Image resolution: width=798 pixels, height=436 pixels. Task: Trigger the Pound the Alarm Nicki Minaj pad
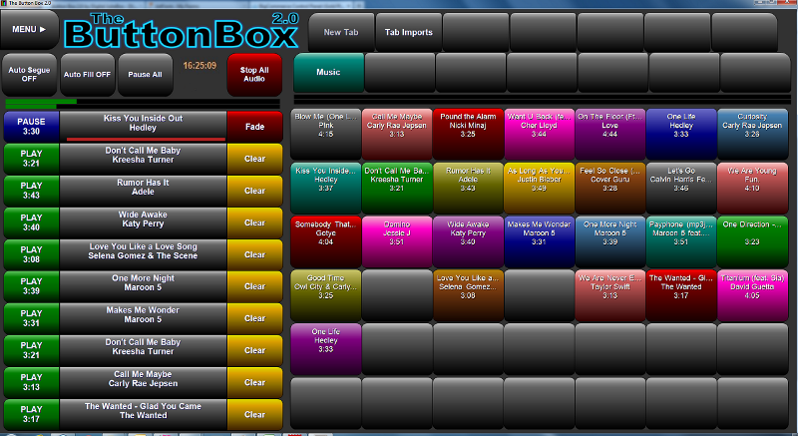tap(468, 134)
